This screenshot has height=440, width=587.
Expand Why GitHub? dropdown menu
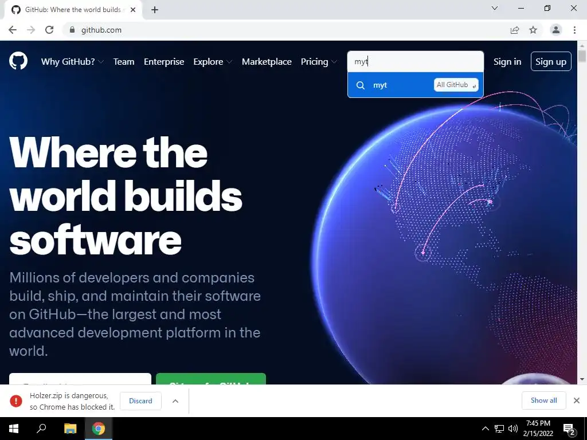coord(72,62)
